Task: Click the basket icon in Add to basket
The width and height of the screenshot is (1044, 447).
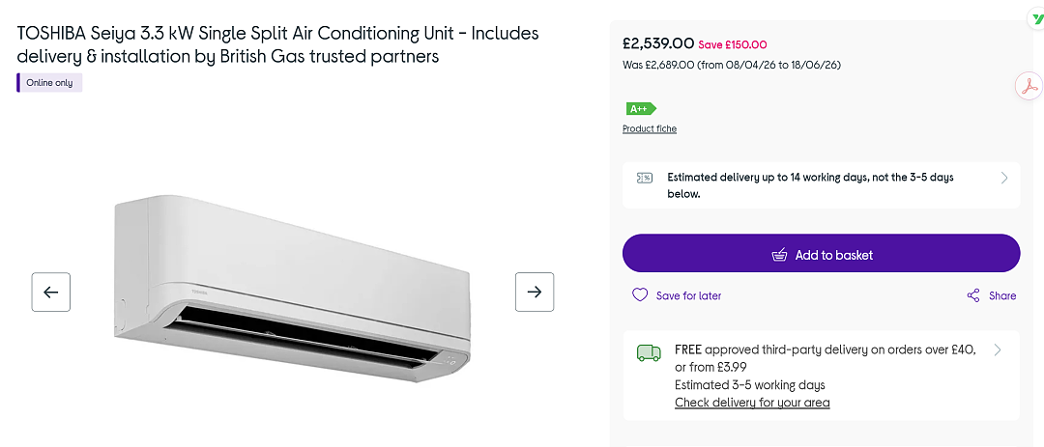Action: point(779,255)
